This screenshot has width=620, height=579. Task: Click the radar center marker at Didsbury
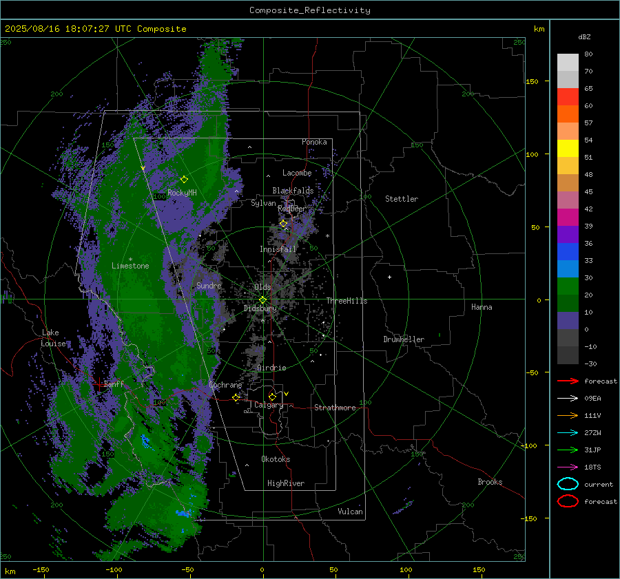click(262, 300)
